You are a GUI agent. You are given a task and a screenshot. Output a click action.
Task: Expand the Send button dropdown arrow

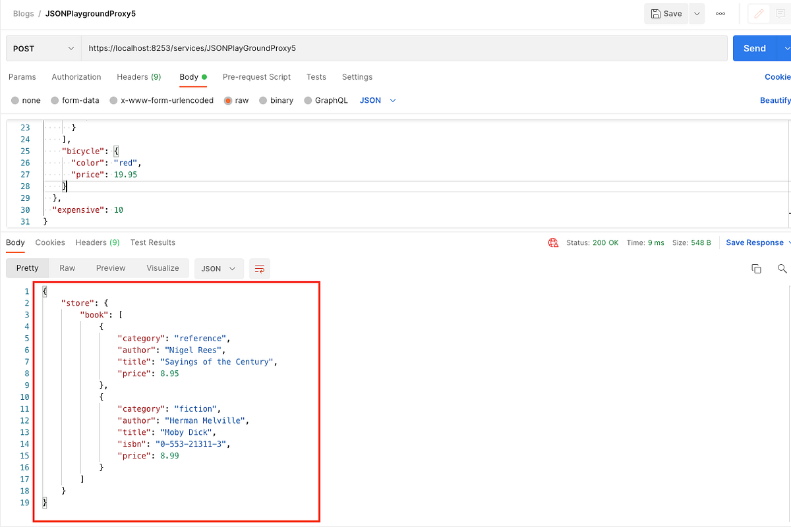(x=786, y=48)
